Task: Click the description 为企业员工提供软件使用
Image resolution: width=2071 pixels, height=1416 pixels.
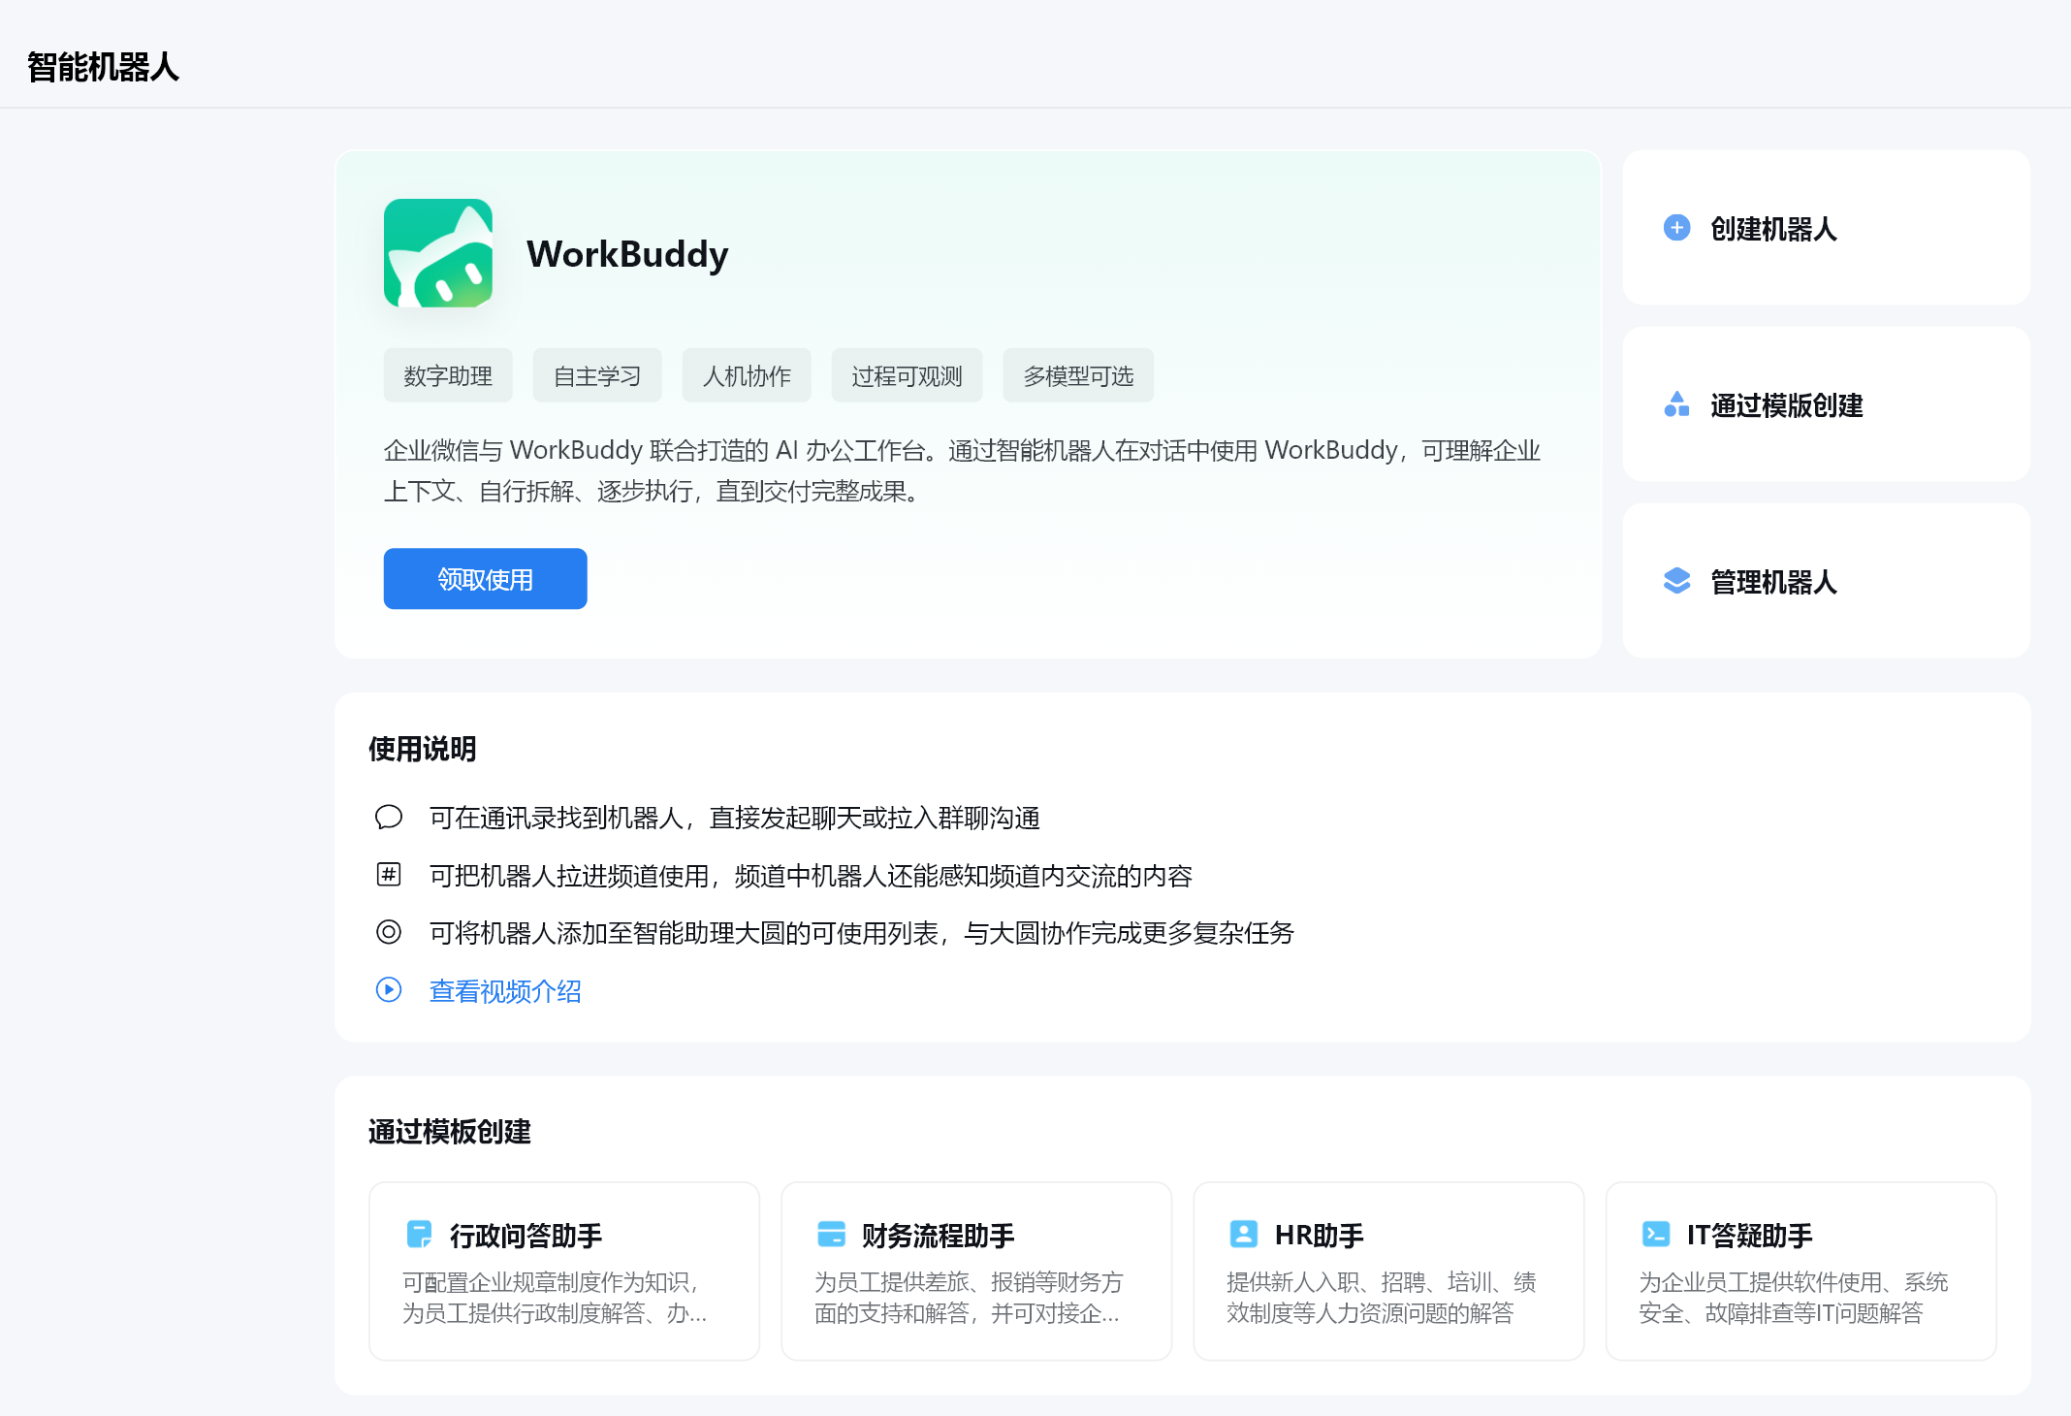Action: [x=1794, y=1298]
